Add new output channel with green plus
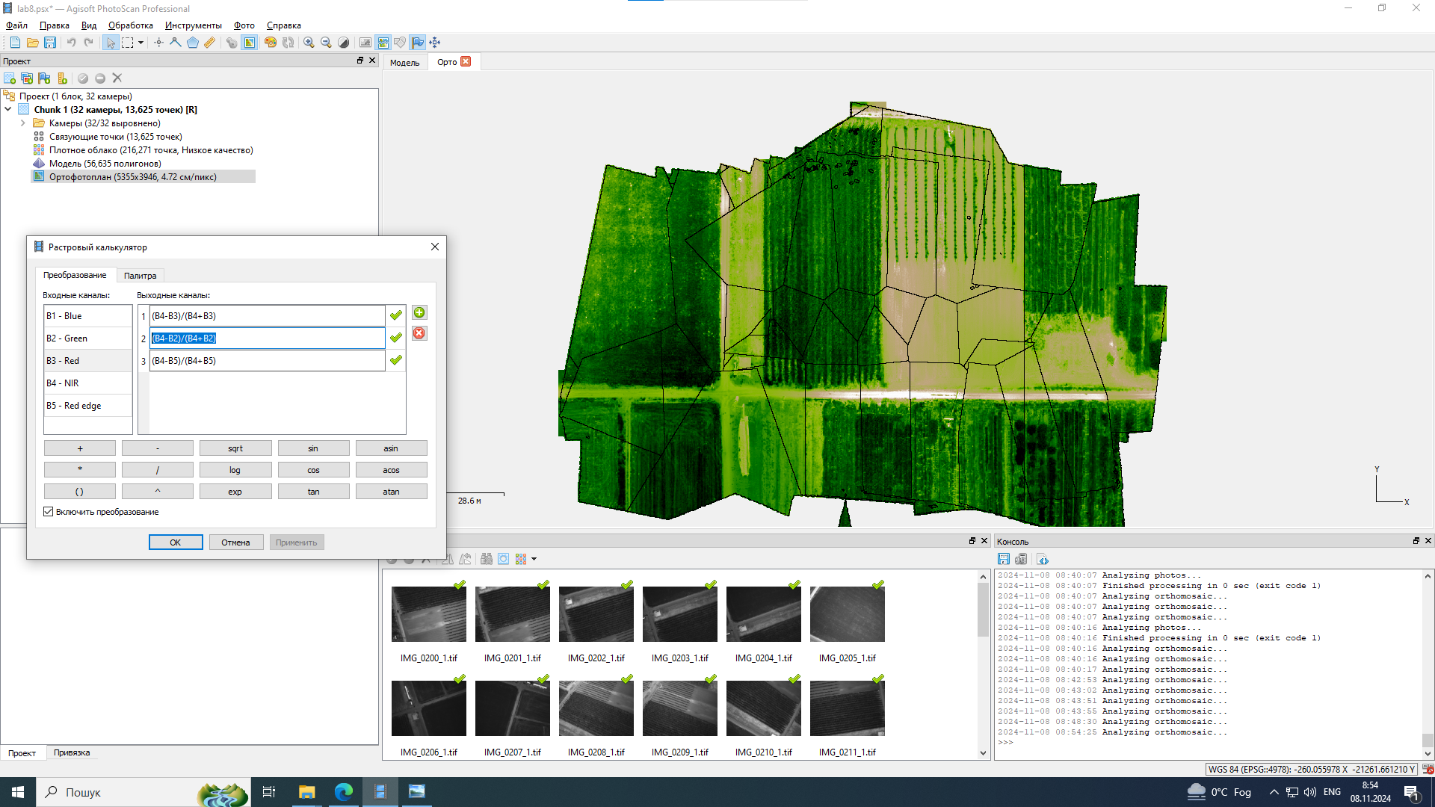Image resolution: width=1435 pixels, height=807 pixels. tap(419, 313)
